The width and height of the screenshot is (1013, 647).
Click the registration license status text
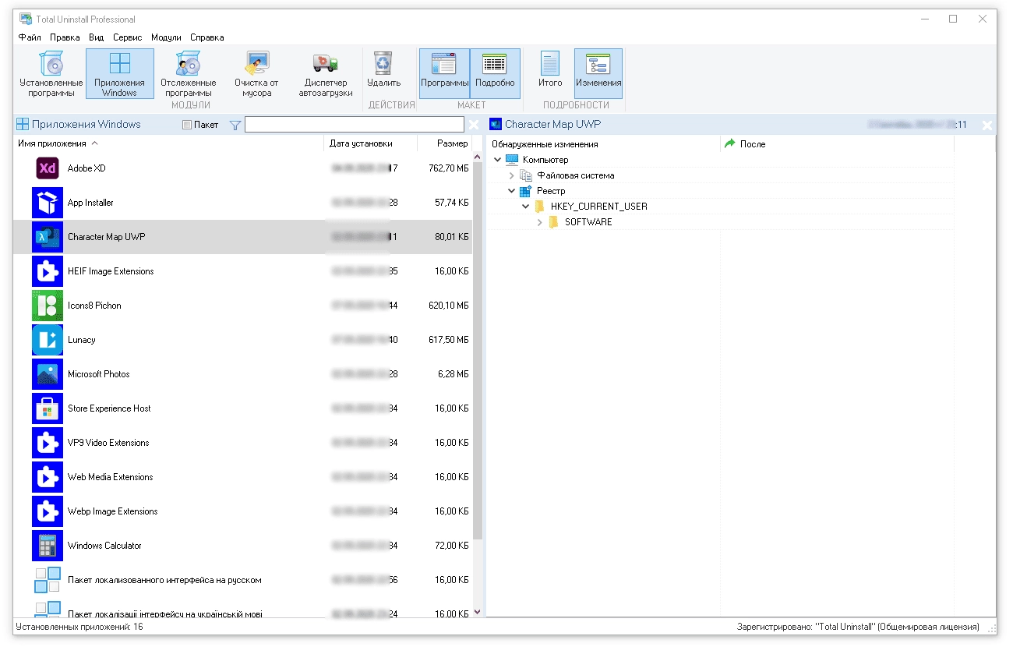click(x=858, y=627)
